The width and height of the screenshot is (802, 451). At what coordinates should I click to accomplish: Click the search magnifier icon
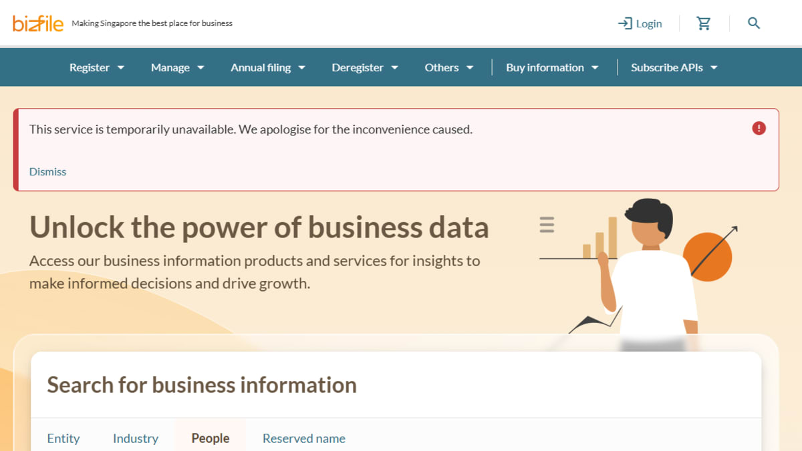click(754, 23)
